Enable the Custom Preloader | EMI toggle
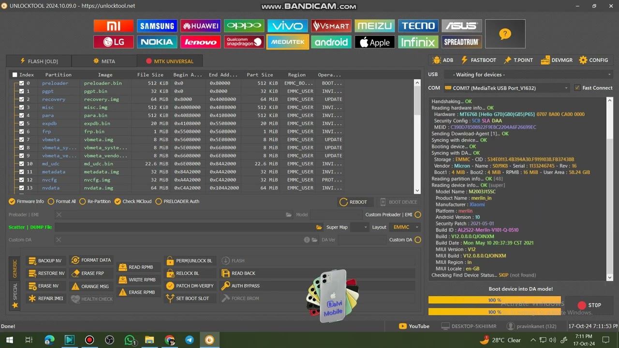The height and width of the screenshot is (348, 619). coord(418,215)
